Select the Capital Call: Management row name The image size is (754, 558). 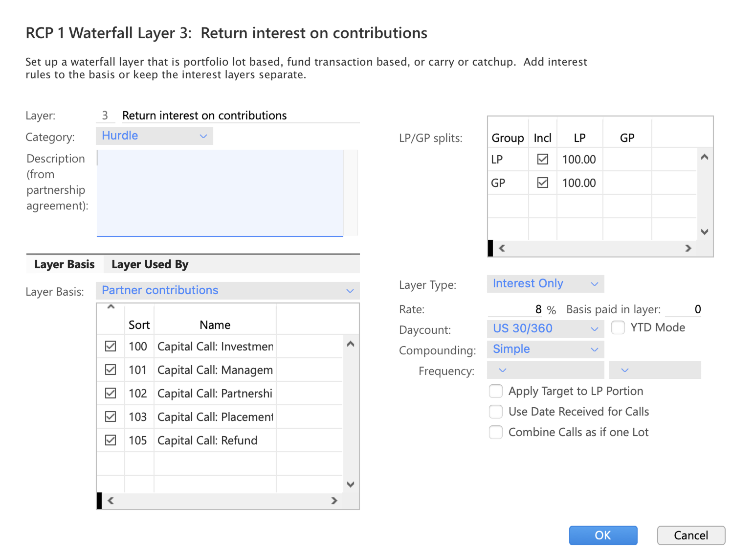pyautogui.click(x=215, y=370)
